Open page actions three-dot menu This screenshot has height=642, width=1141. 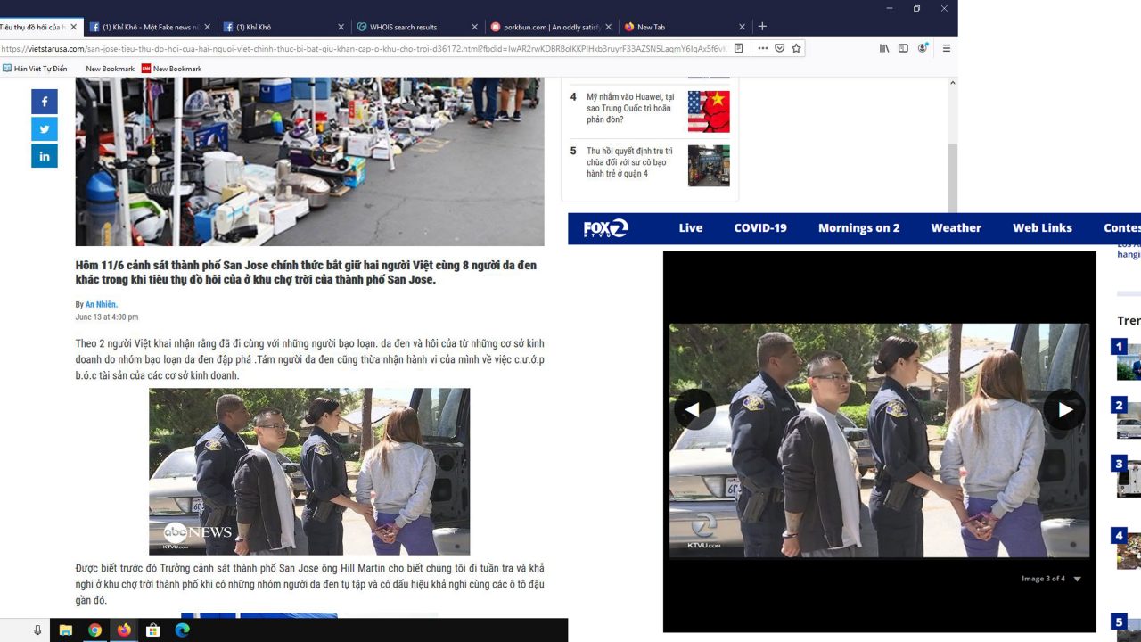pyautogui.click(x=762, y=48)
